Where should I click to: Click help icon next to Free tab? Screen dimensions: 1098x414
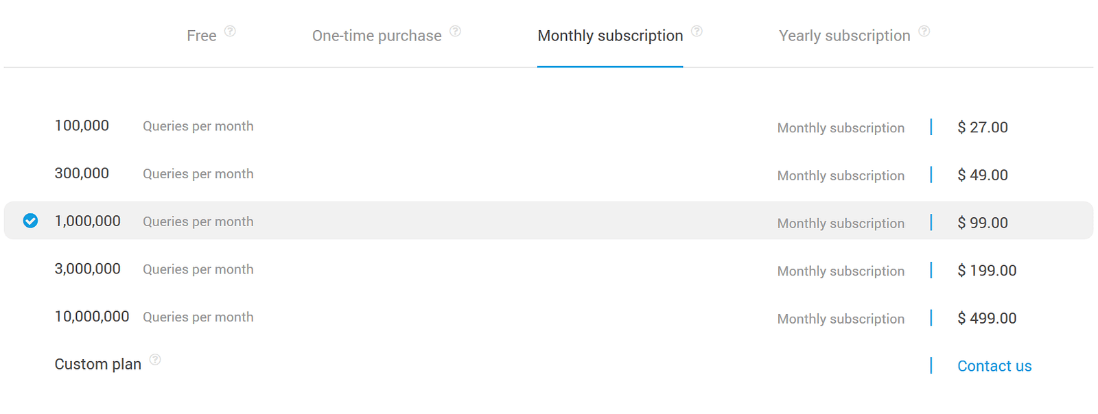click(x=230, y=31)
